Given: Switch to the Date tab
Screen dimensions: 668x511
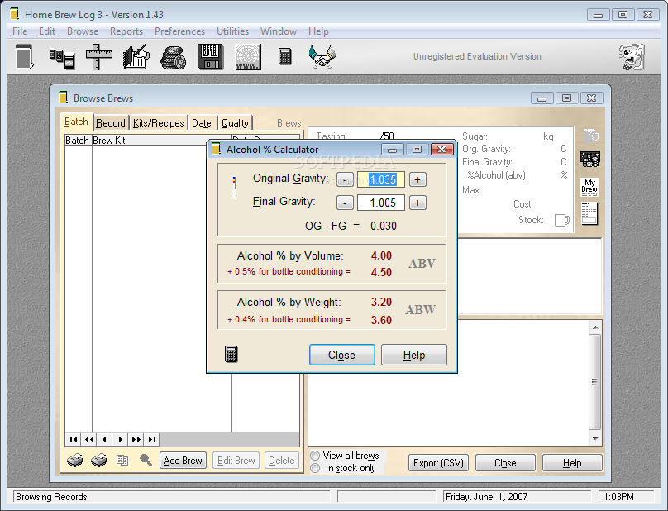Looking at the screenshot, I should pos(202,123).
